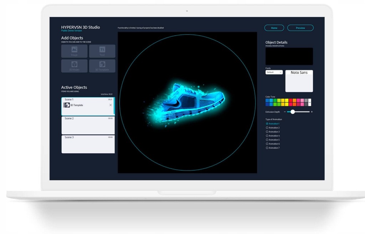The height and width of the screenshot is (234, 365).
Task: Add a Text object to the scene
Action: click(x=102, y=51)
